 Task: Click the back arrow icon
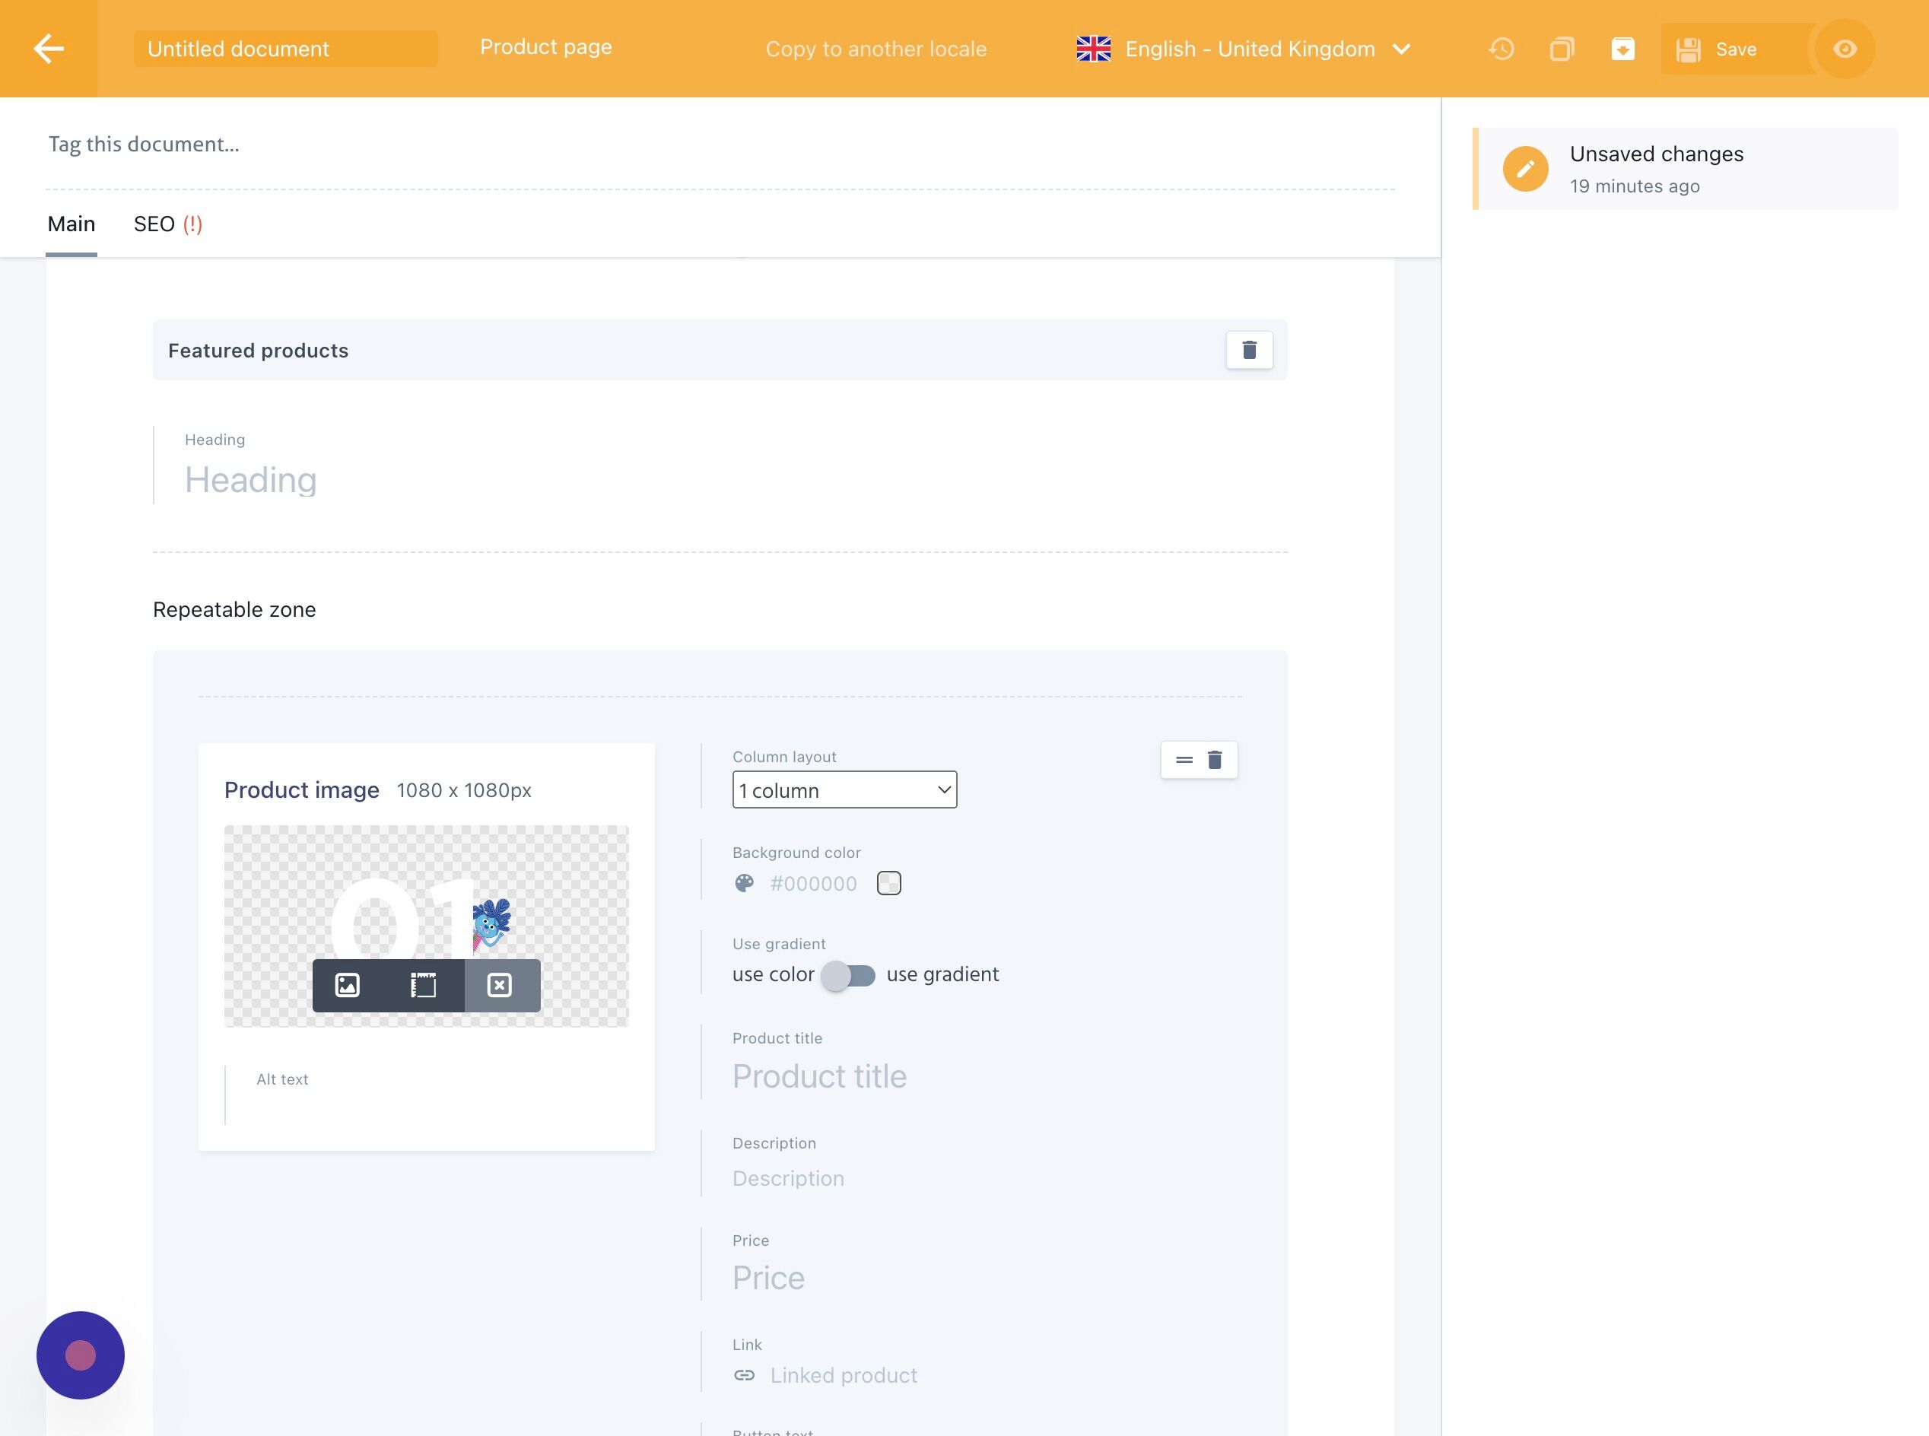point(49,49)
